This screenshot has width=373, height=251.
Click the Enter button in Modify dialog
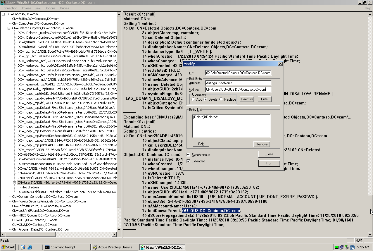265,99
